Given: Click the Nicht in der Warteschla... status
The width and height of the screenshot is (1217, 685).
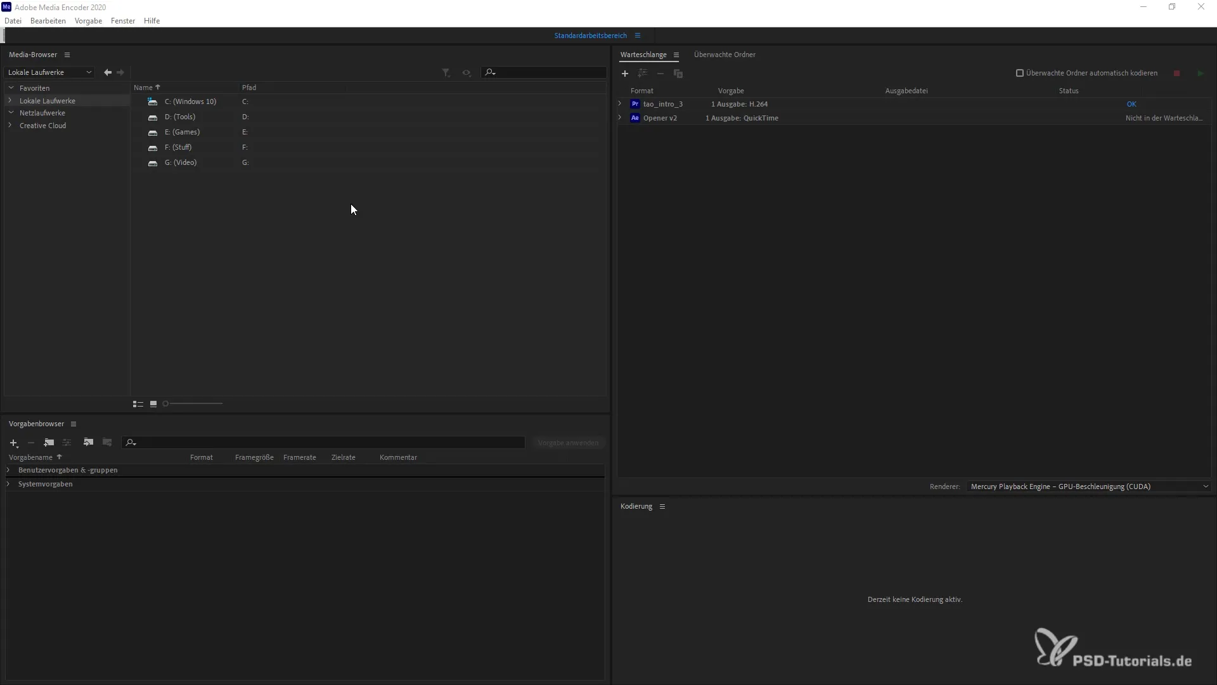Looking at the screenshot, I should [x=1164, y=118].
